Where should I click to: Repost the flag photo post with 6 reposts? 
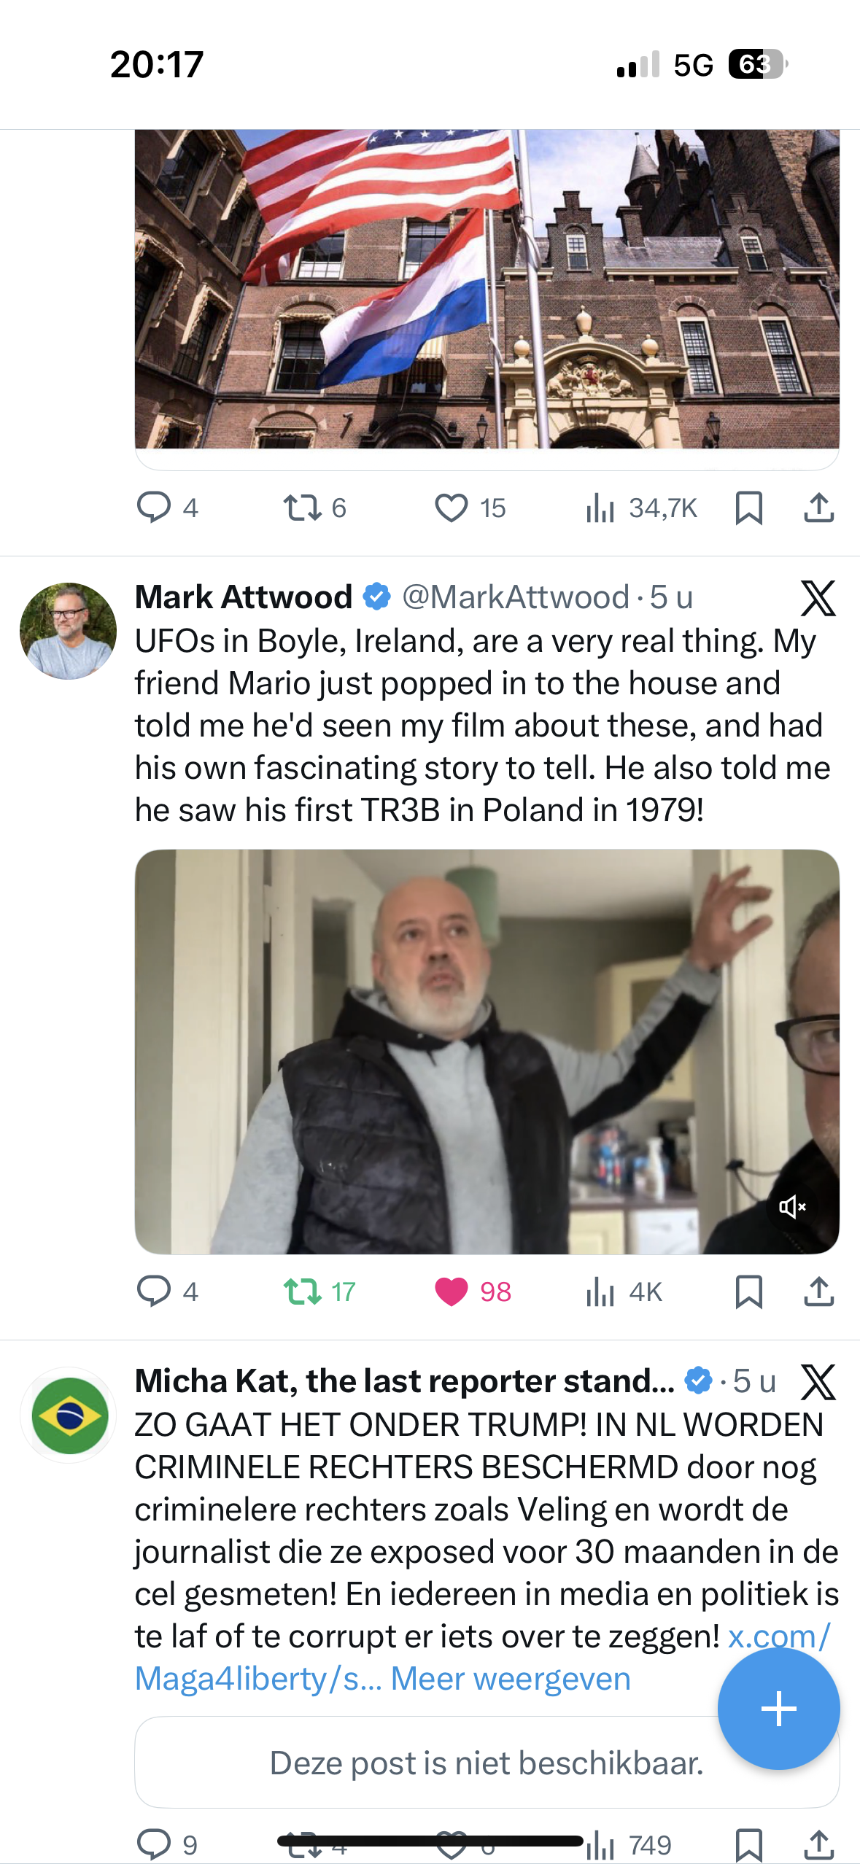[303, 508]
